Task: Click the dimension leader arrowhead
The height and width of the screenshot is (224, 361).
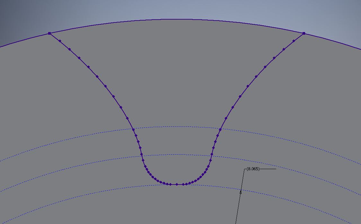Action: point(241,193)
